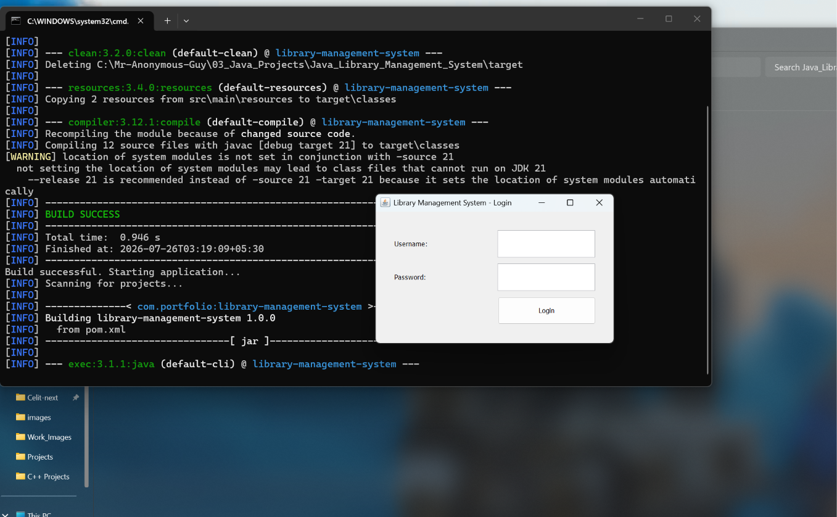Close the terminal window
Screen dimensions: 837x517
click(697, 19)
